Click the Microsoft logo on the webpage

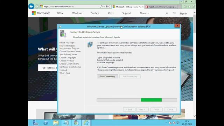(41, 13)
